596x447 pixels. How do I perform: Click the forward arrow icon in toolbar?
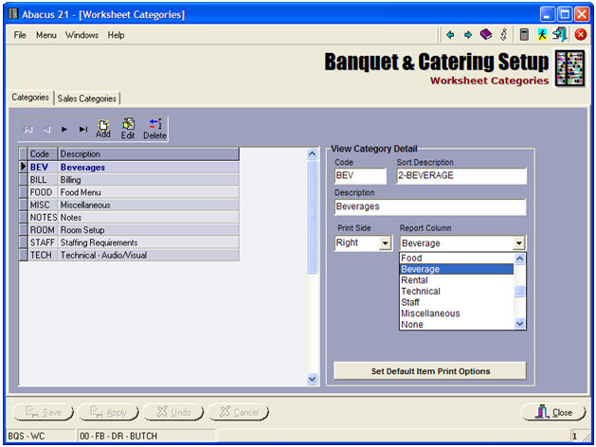[x=468, y=35]
